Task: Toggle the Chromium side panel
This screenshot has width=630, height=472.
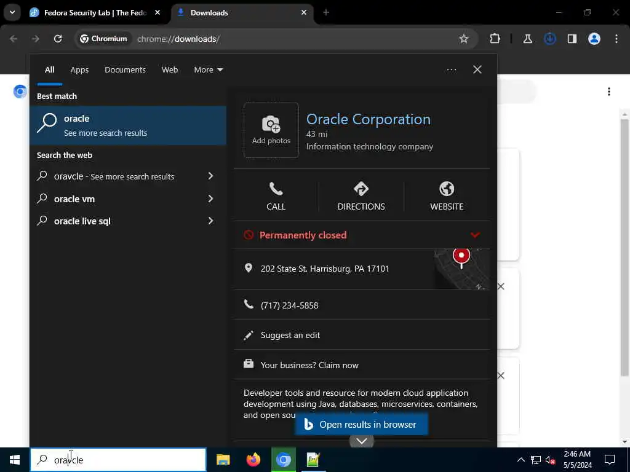Action: [572, 39]
